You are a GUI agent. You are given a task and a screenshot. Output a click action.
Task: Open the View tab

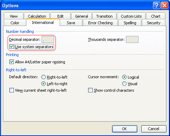[14, 16]
